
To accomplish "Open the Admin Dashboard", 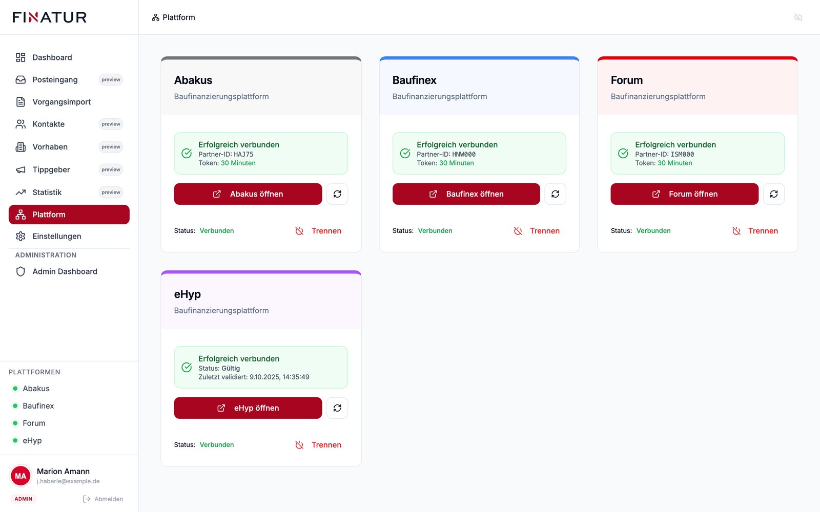I will pos(69,271).
